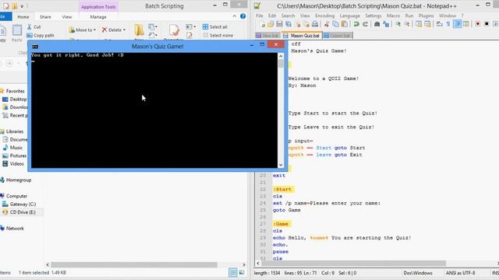This screenshot has height=280, width=499.
Task: Click the Save All icon in Notepad++
Action: (288, 24)
